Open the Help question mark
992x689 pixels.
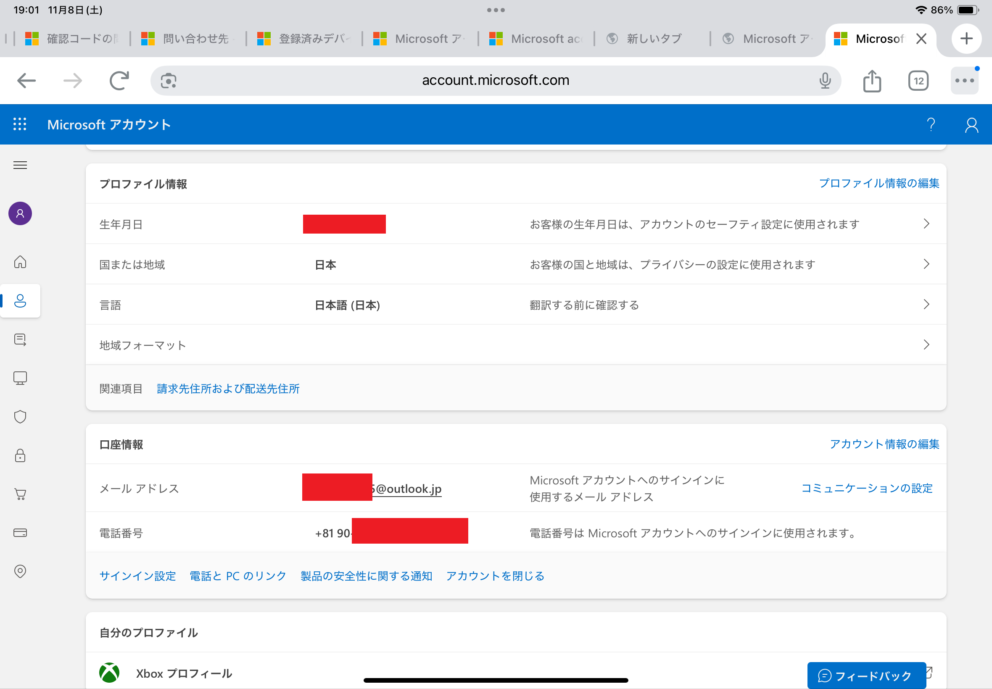click(931, 124)
